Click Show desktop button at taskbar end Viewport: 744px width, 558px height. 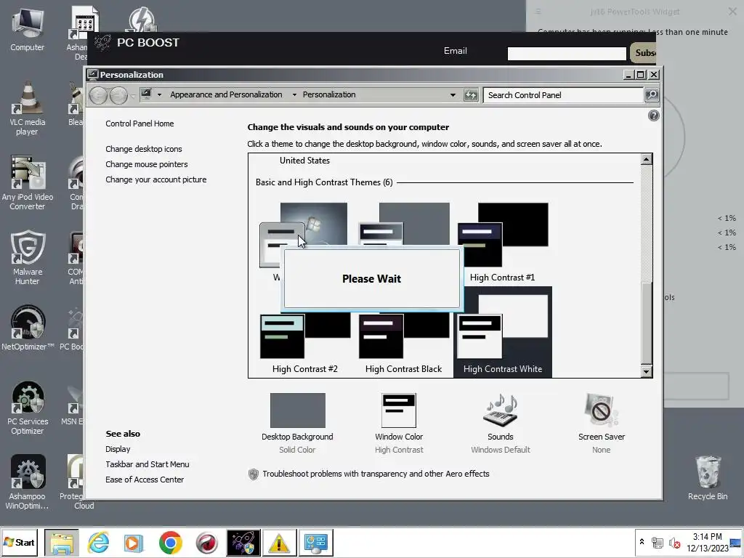(x=736, y=542)
